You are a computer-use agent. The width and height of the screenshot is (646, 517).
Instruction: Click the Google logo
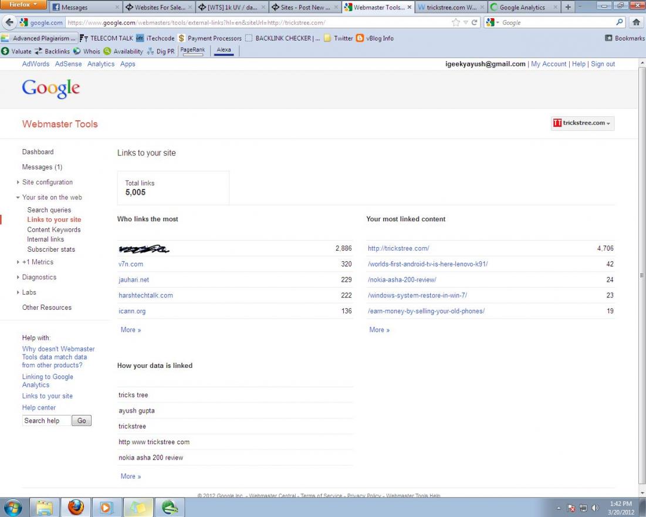50,88
